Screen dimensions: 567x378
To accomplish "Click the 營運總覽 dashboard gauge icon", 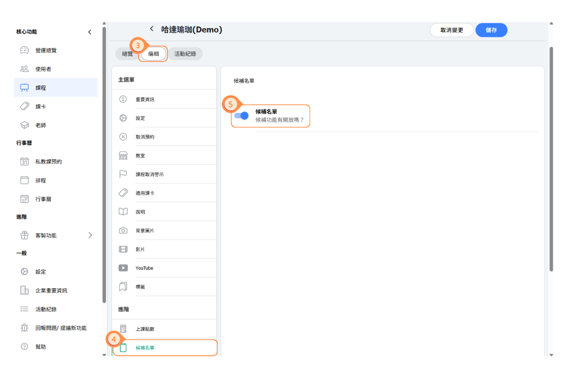I will point(25,51).
